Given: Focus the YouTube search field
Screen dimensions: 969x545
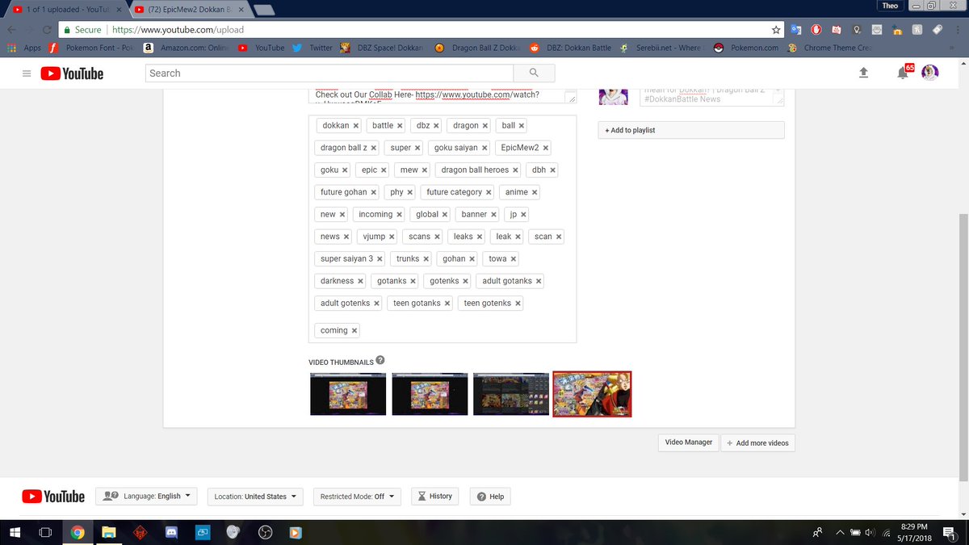Looking at the screenshot, I should point(329,73).
